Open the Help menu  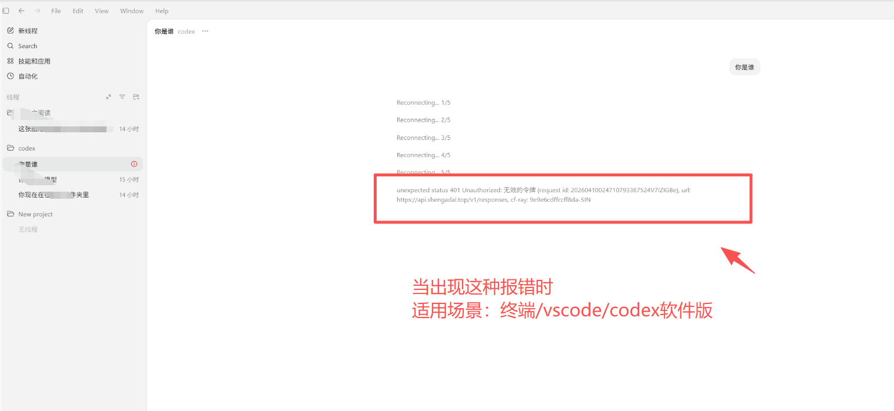[x=162, y=11]
